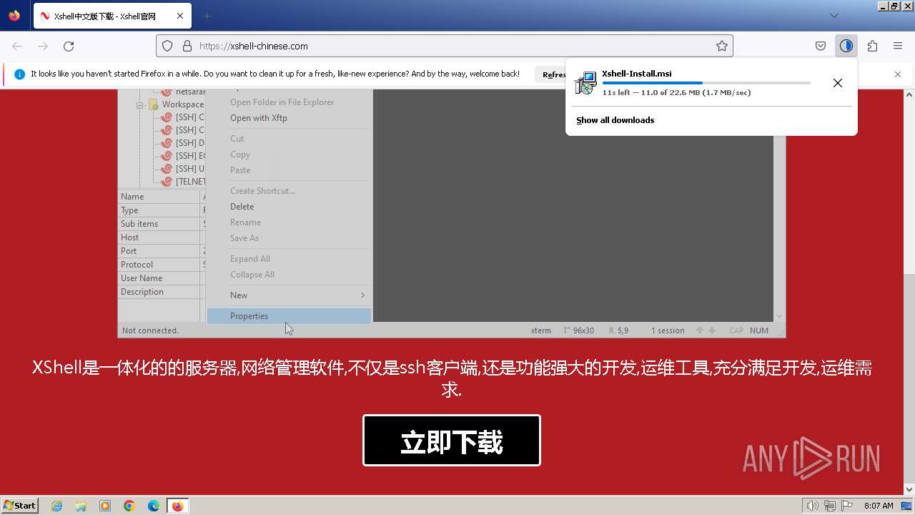Open the downloads progress toolbar icon
Image resolution: width=915 pixels, height=515 pixels.
846,46
